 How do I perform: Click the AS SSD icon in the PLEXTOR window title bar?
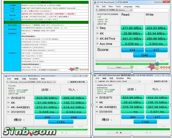pos(96,2)
